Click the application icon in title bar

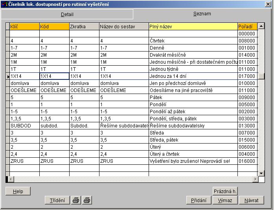(x=5, y=4)
